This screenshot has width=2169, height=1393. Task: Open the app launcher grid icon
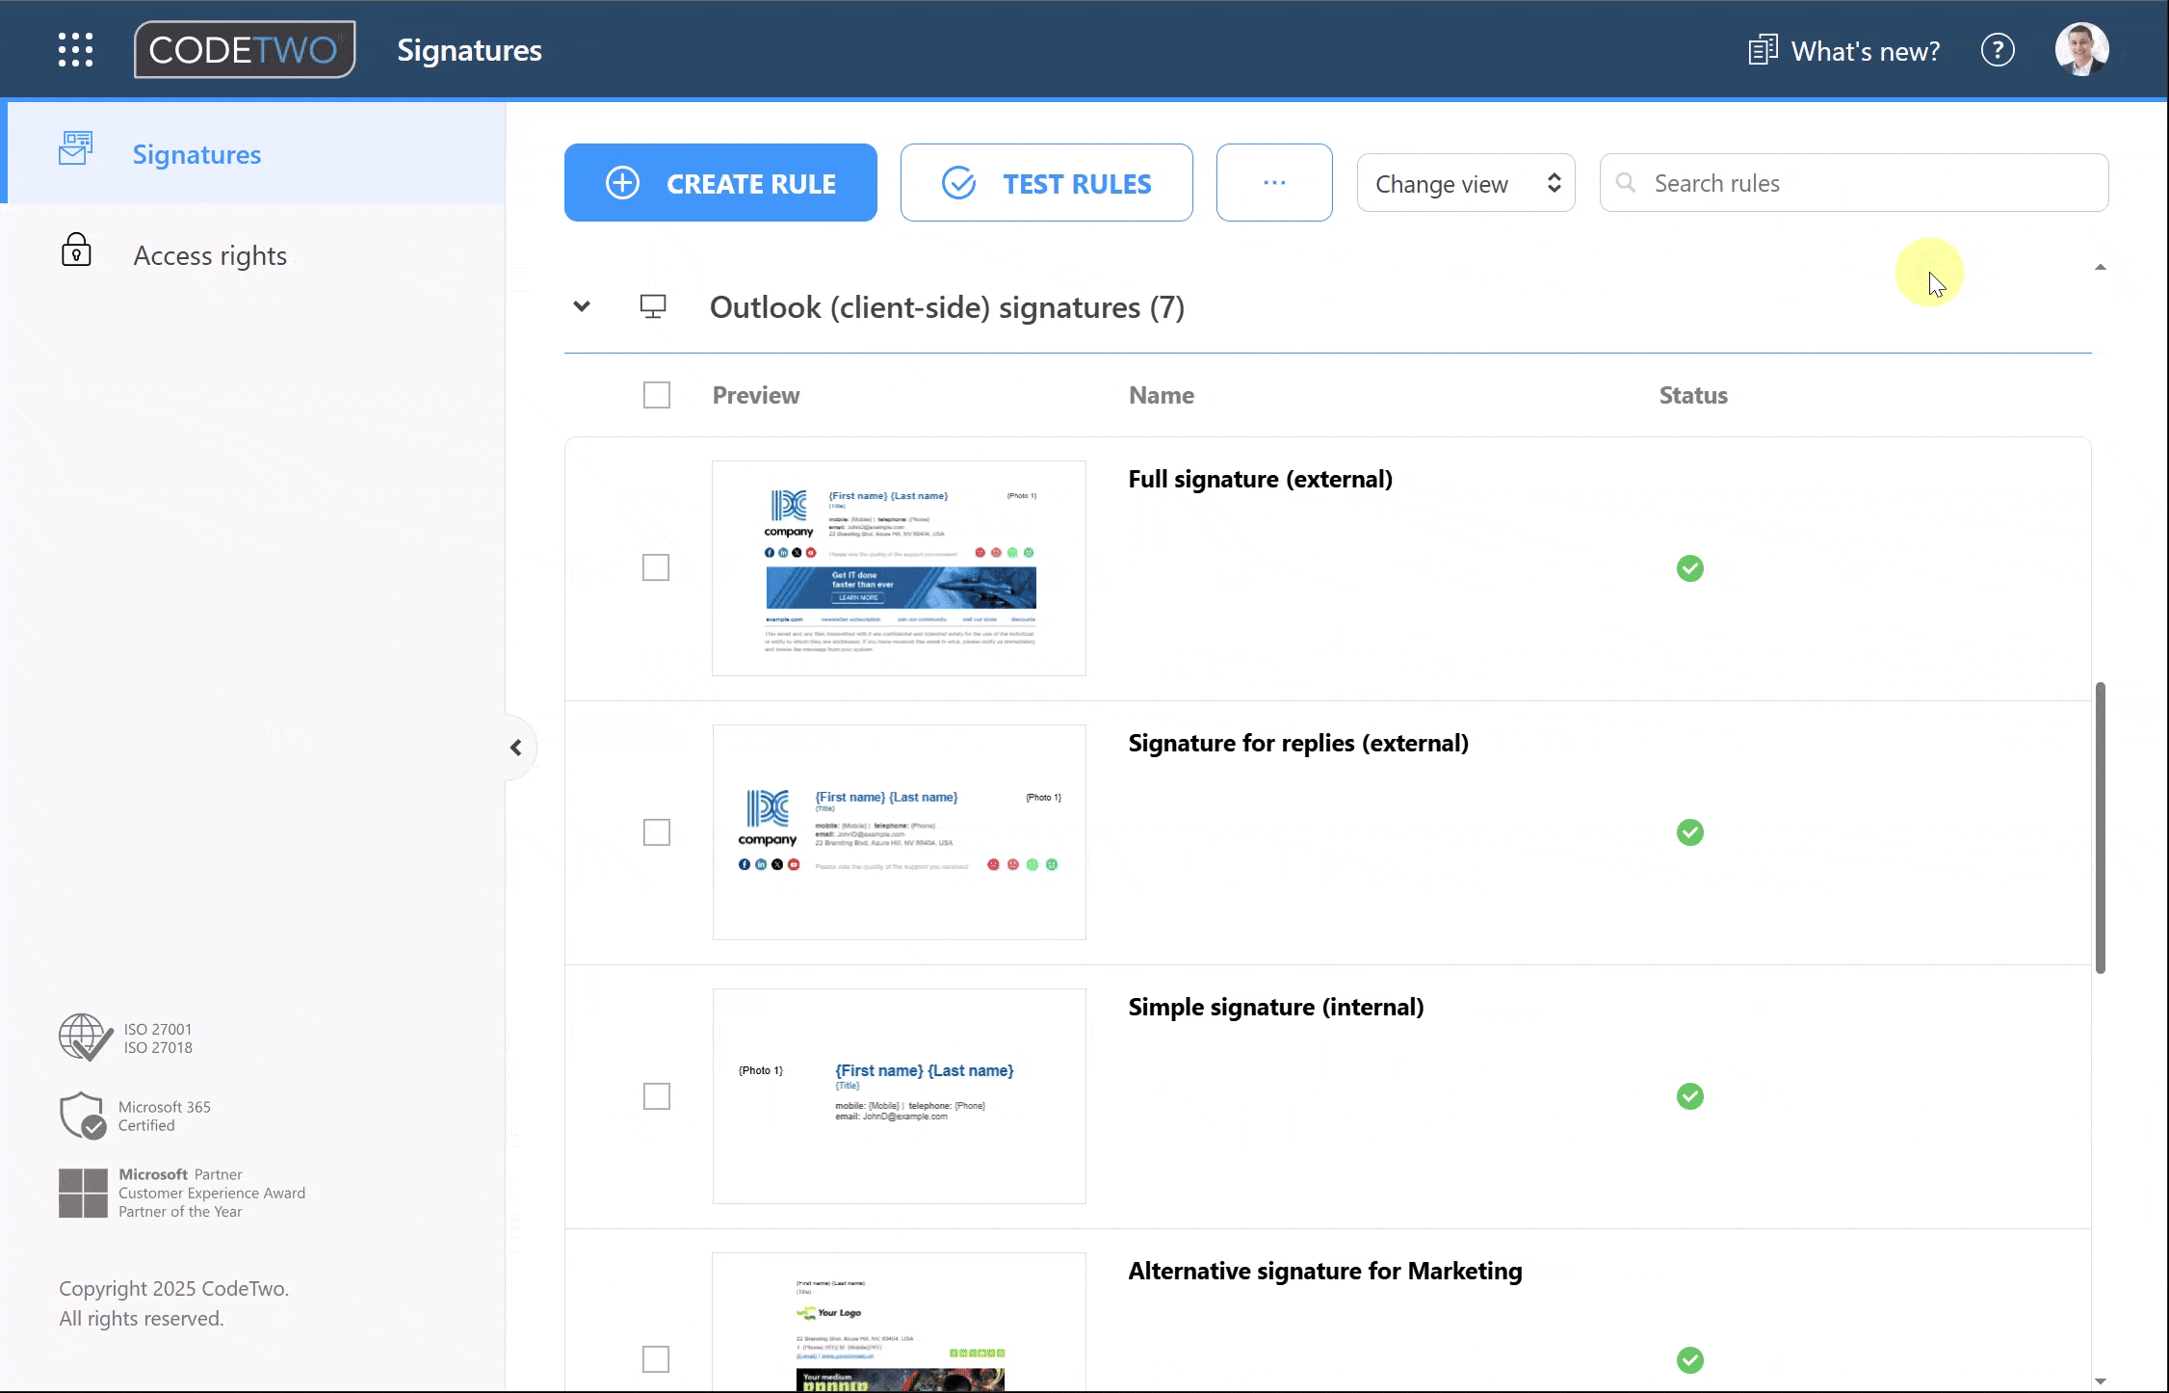click(75, 50)
